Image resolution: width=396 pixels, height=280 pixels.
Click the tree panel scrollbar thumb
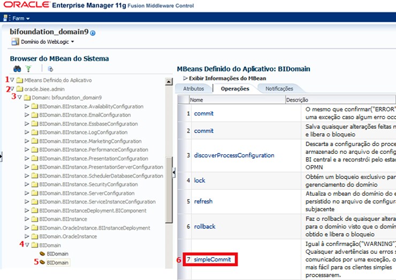[x=169, y=190]
